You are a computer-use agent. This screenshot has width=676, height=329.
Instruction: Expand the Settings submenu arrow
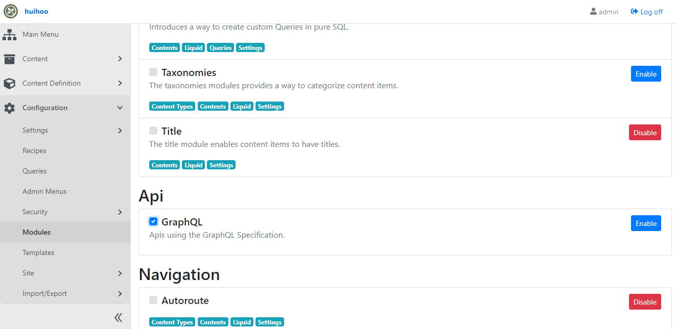(120, 131)
